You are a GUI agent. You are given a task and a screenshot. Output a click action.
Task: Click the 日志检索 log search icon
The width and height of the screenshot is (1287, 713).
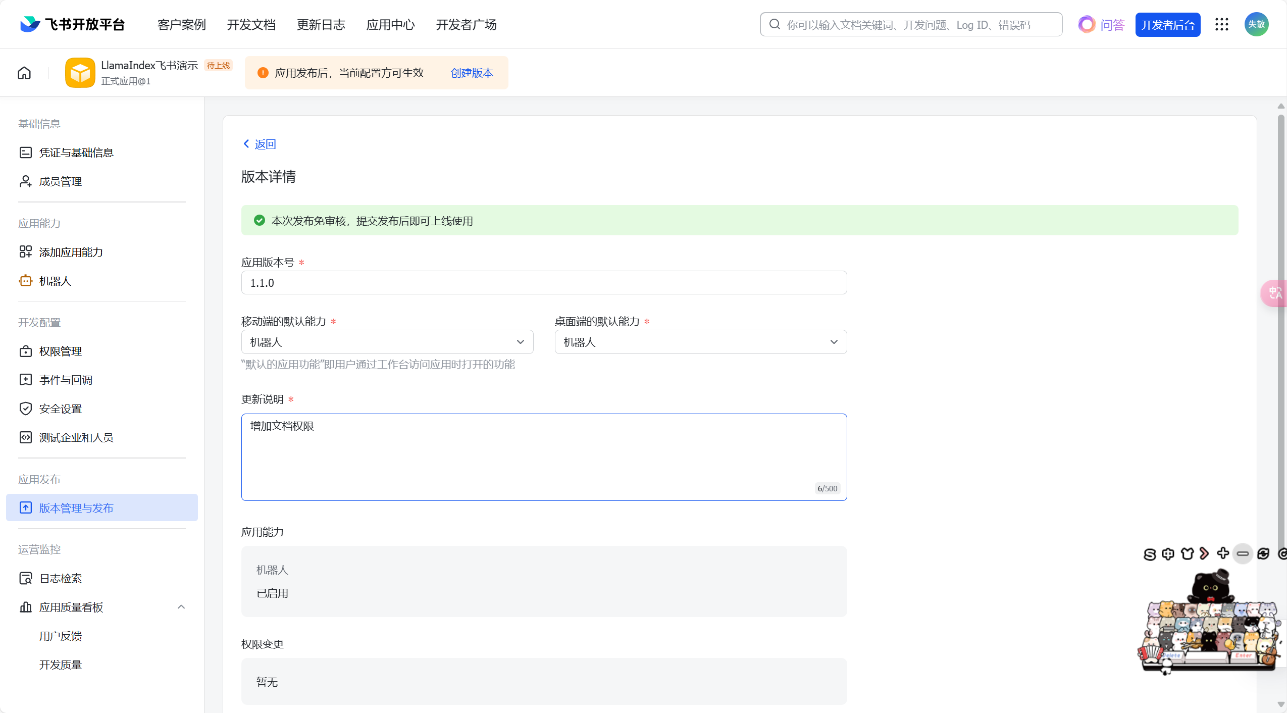[x=25, y=578]
